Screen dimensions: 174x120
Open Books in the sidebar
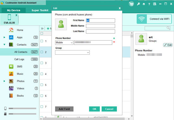(20, 96)
